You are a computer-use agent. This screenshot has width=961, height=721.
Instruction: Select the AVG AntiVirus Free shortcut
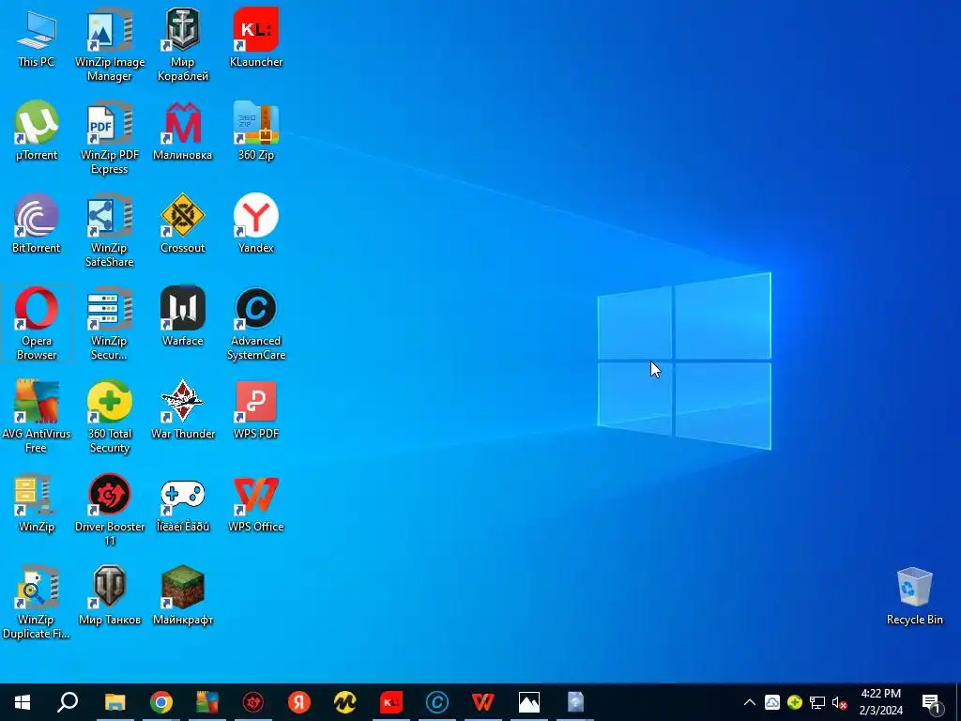click(x=37, y=416)
